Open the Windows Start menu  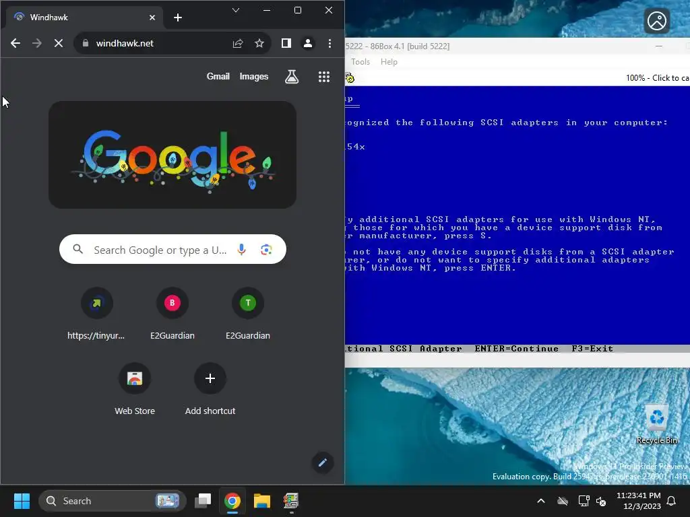coord(22,501)
